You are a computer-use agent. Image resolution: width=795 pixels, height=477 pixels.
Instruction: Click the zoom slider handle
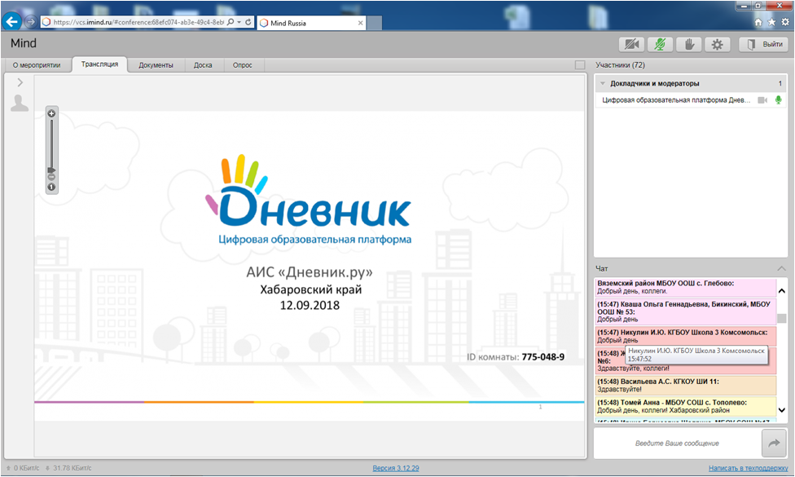(x=51, y=170)
